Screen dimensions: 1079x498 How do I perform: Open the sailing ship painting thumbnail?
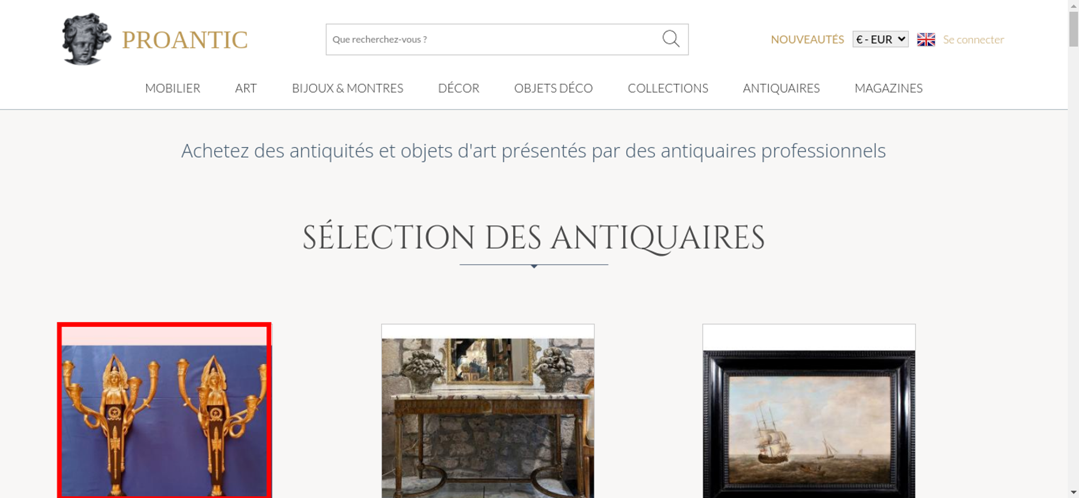809,411
